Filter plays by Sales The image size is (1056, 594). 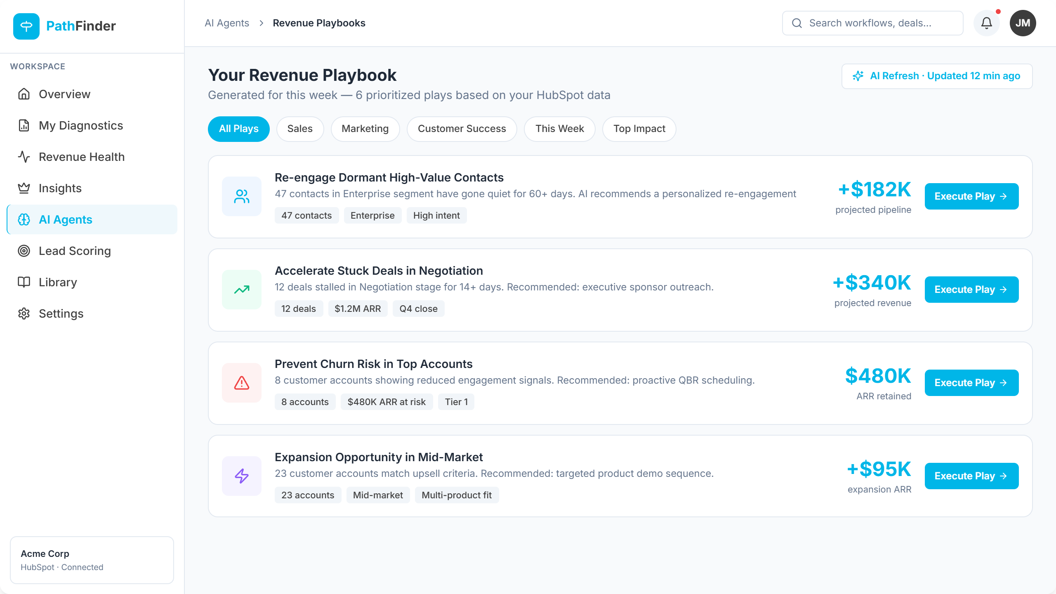(300, 129)
